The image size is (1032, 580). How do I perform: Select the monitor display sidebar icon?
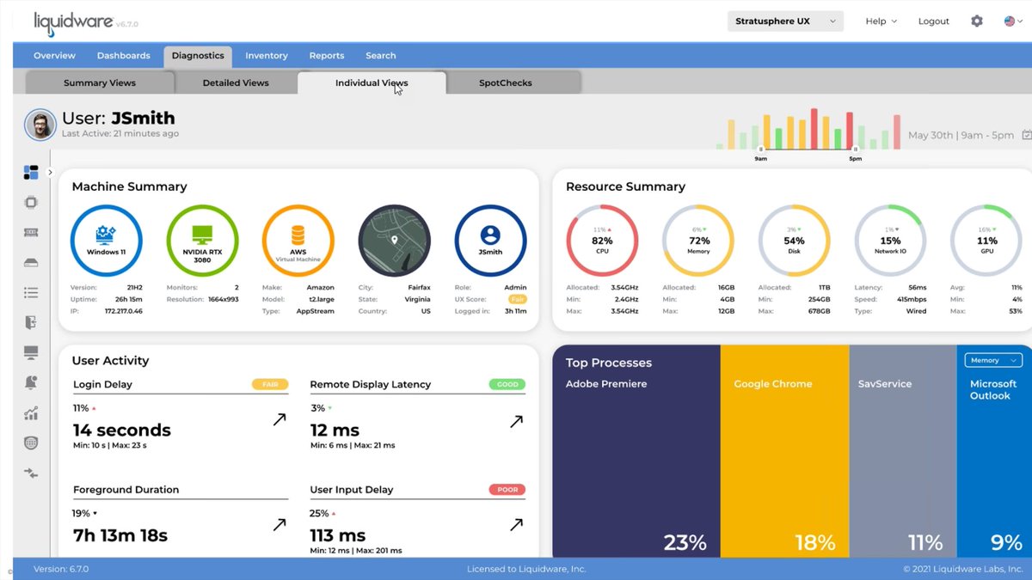click(x=31, y=353)
